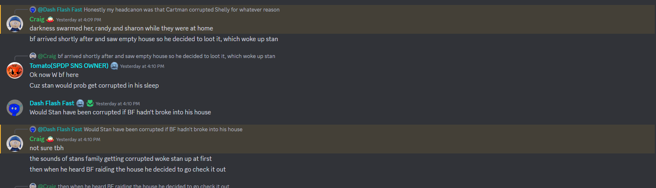Open profile via Dash Flash Fast username
656x188 pixels.
52,103
